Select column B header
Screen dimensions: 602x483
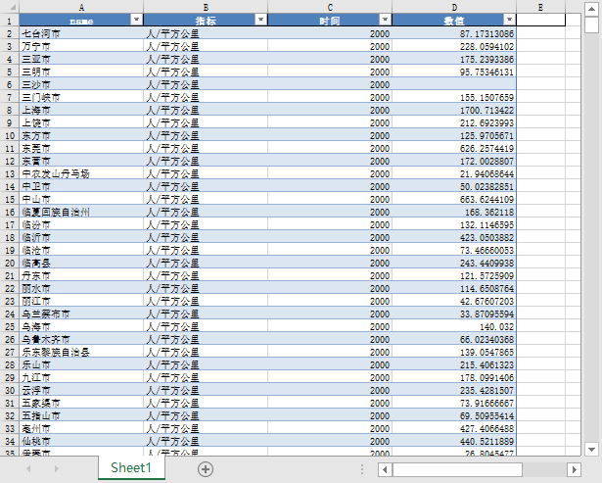click(206, 7)
